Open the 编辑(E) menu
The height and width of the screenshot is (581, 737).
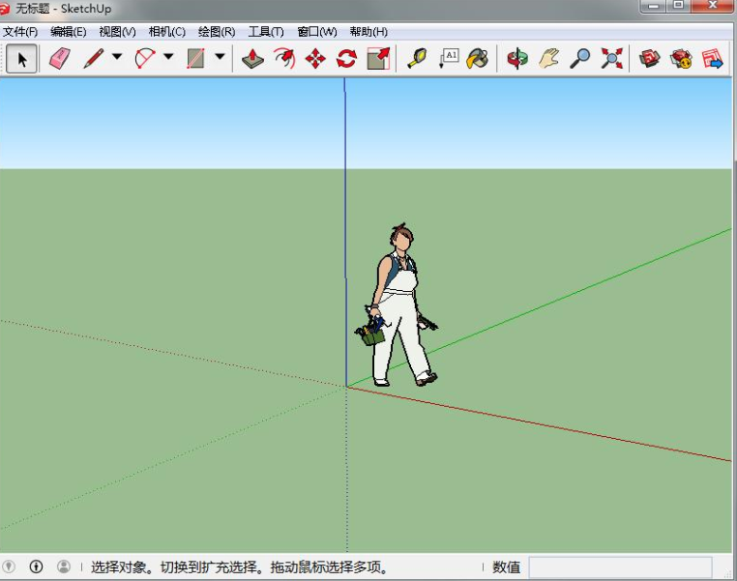pos(69,32)
